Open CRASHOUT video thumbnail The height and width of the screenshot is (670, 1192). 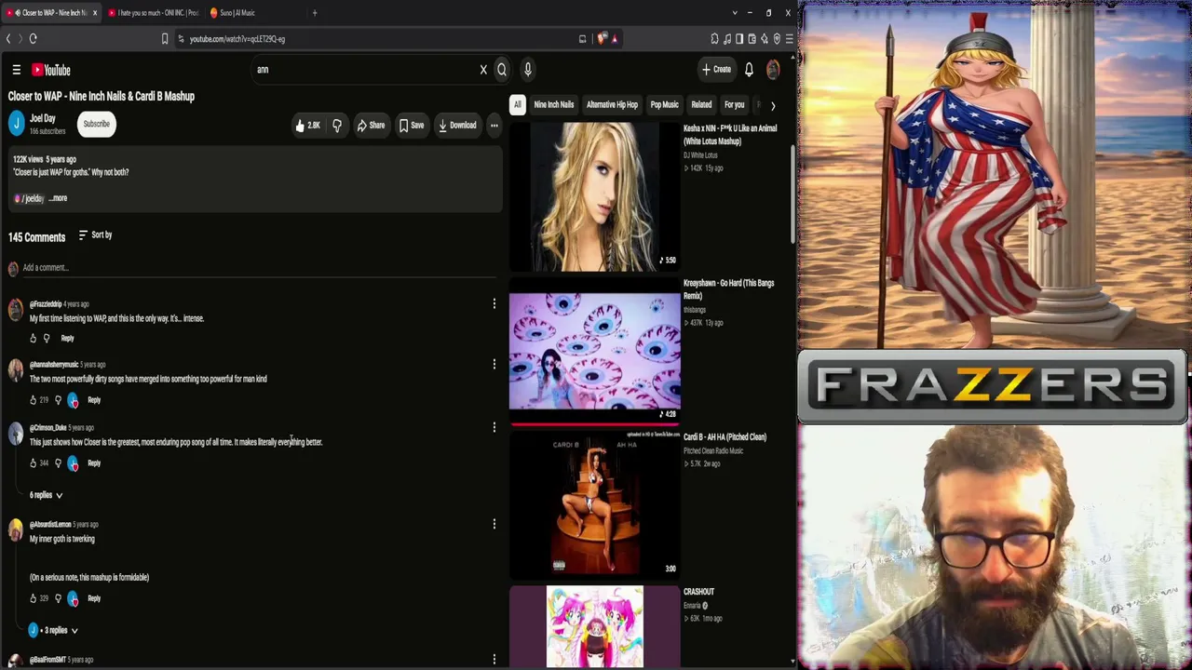pos(595,626)
